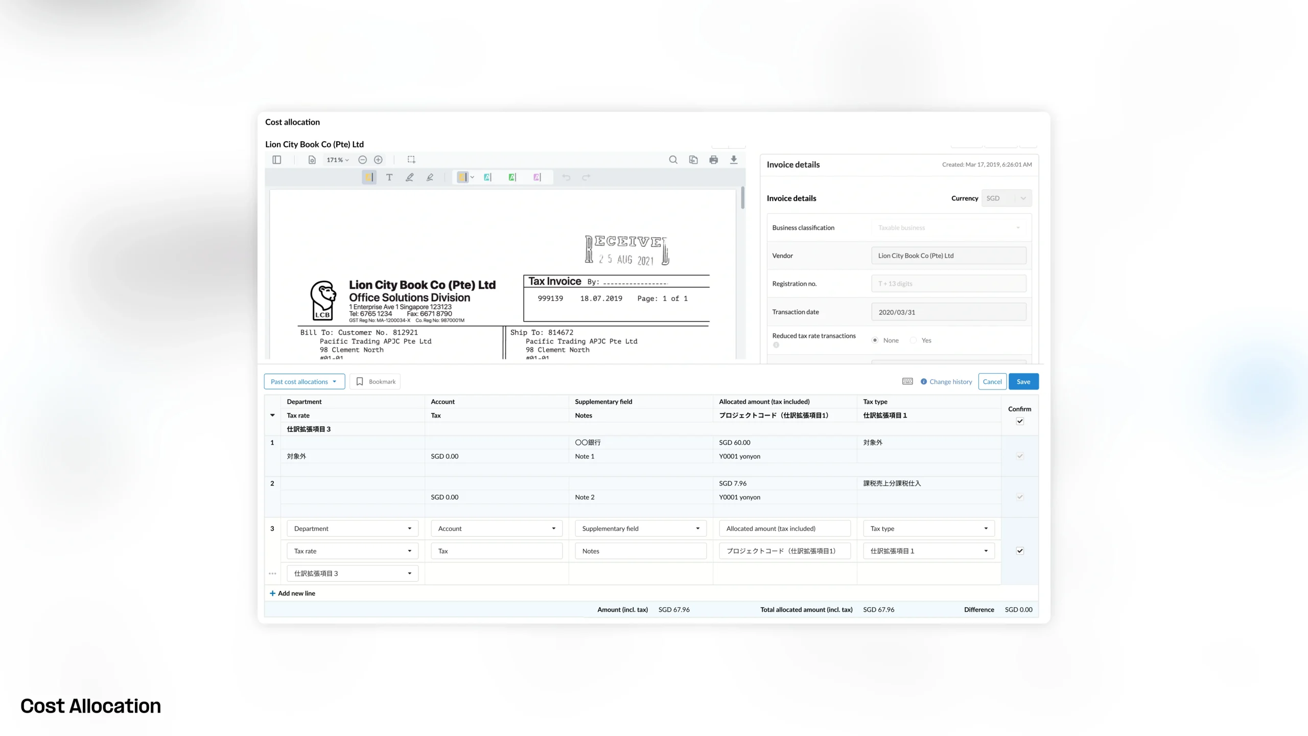Print the invoice document

(x=713, y=160)
